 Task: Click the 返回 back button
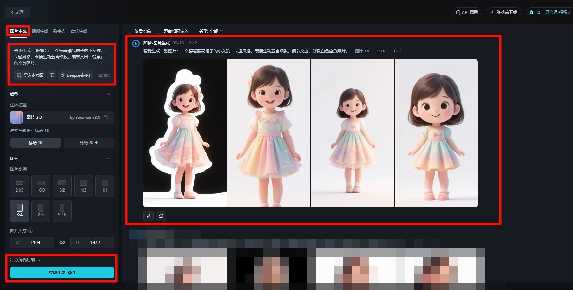pos(17,12)
